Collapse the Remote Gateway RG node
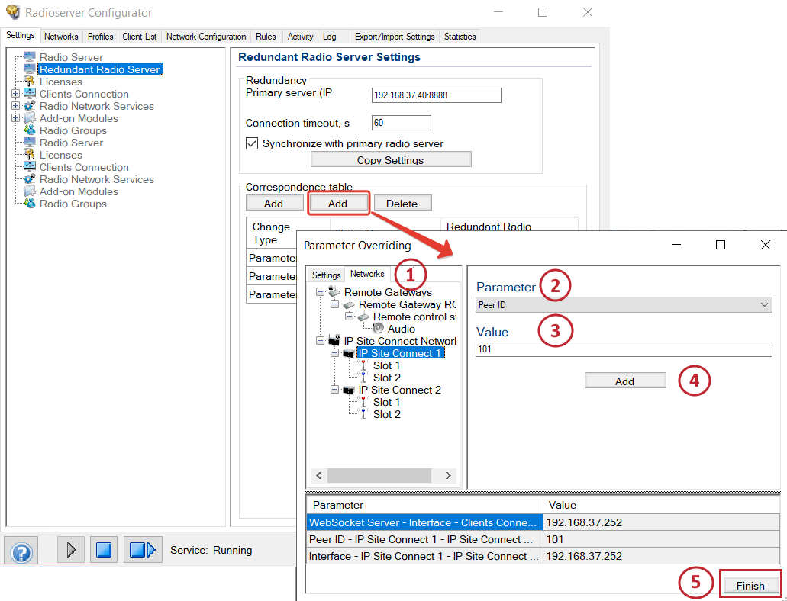 point(334,304)
